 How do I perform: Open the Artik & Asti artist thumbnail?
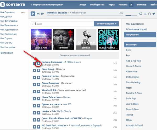[41, 39]
